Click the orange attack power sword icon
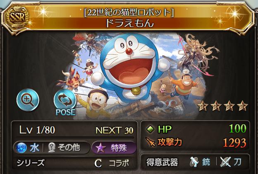Screen dimensions: 258x174 150,142
